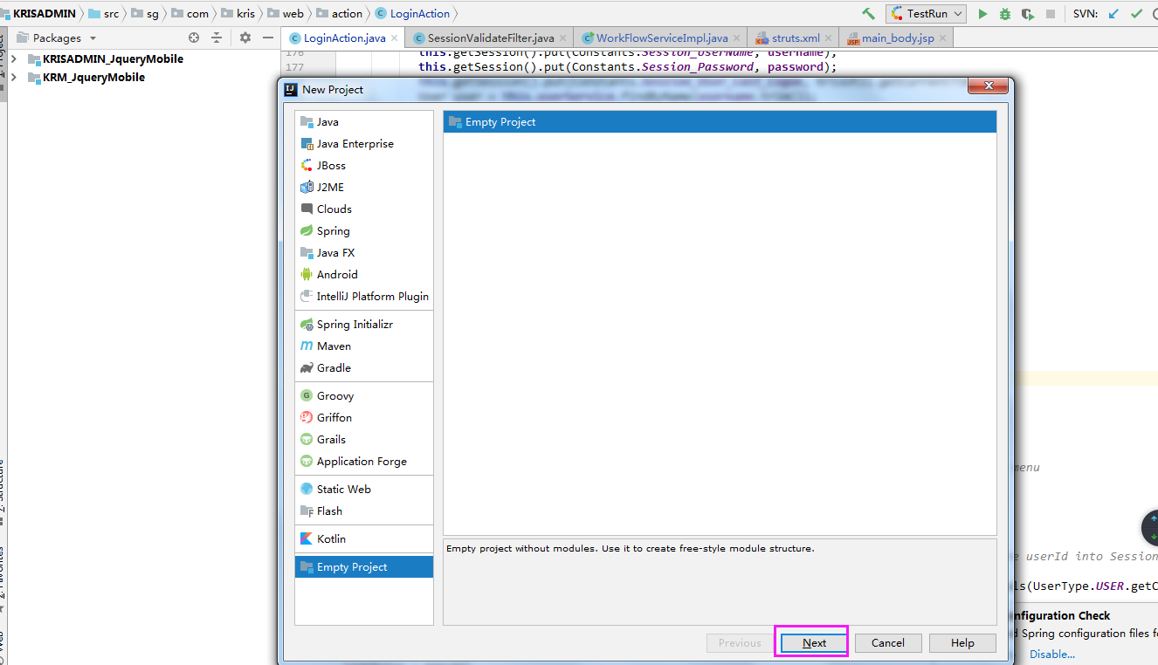Start debugging with the bug icon
The image size is (1158, 665).
coord(1005,14)
